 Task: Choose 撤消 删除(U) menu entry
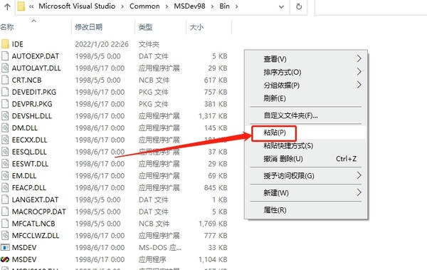click(306, 159)
